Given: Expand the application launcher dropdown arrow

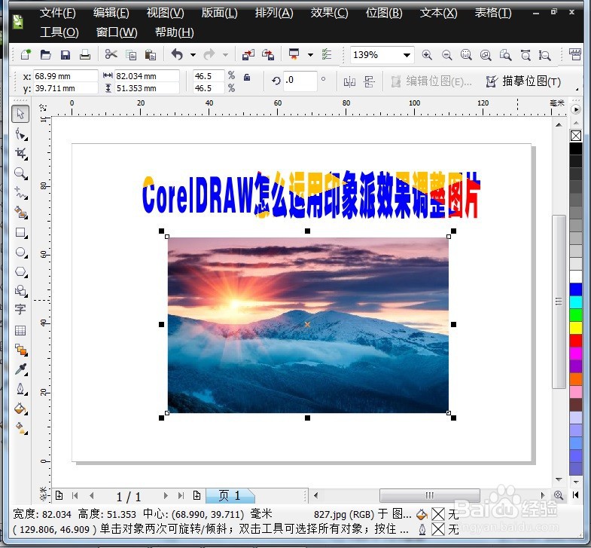Looking at the screenshot, I should tap(310, 55).
